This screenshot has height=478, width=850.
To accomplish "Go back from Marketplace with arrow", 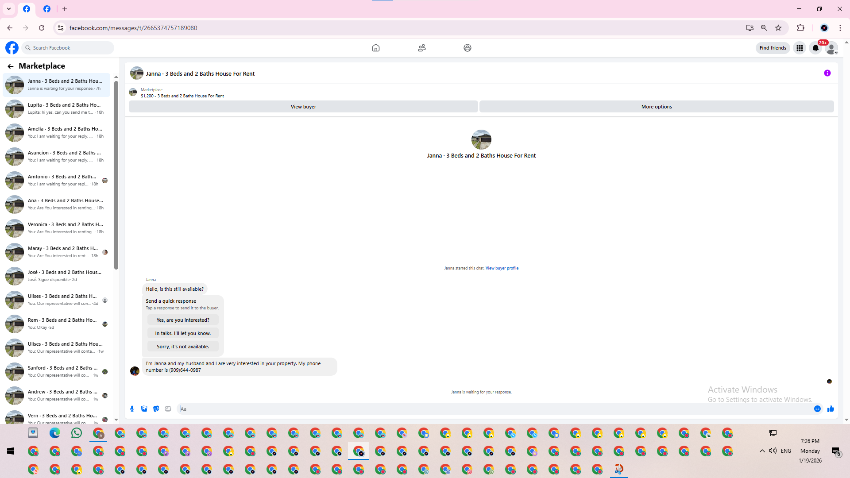I will (x=10, y=66).
